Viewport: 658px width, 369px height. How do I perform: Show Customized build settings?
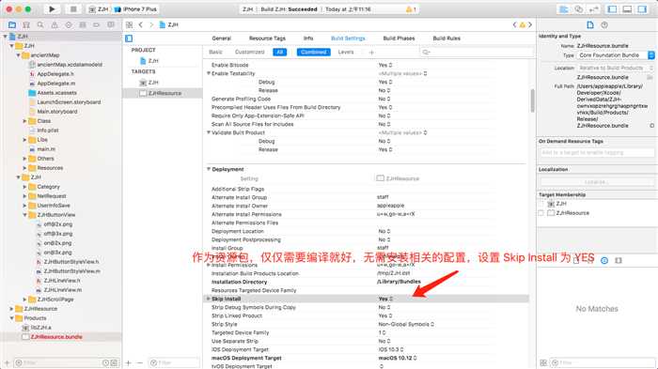click(x=250, y=52)
